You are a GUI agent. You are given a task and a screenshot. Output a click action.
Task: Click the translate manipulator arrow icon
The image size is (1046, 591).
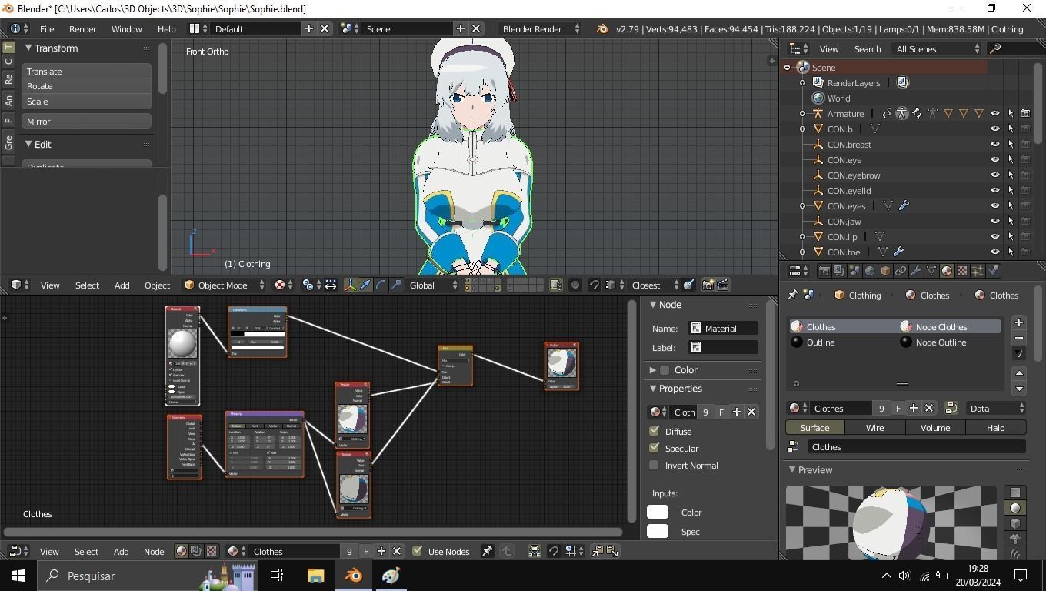tap(366, 285)
